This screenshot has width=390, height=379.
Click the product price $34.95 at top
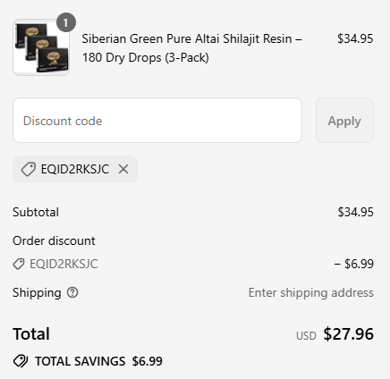pos(355,38)
